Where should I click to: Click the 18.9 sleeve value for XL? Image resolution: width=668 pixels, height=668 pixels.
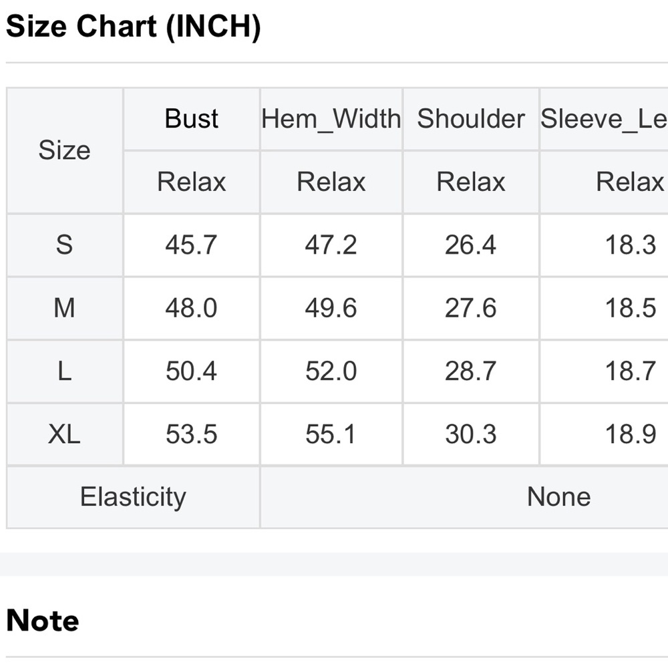coord(631,435)
